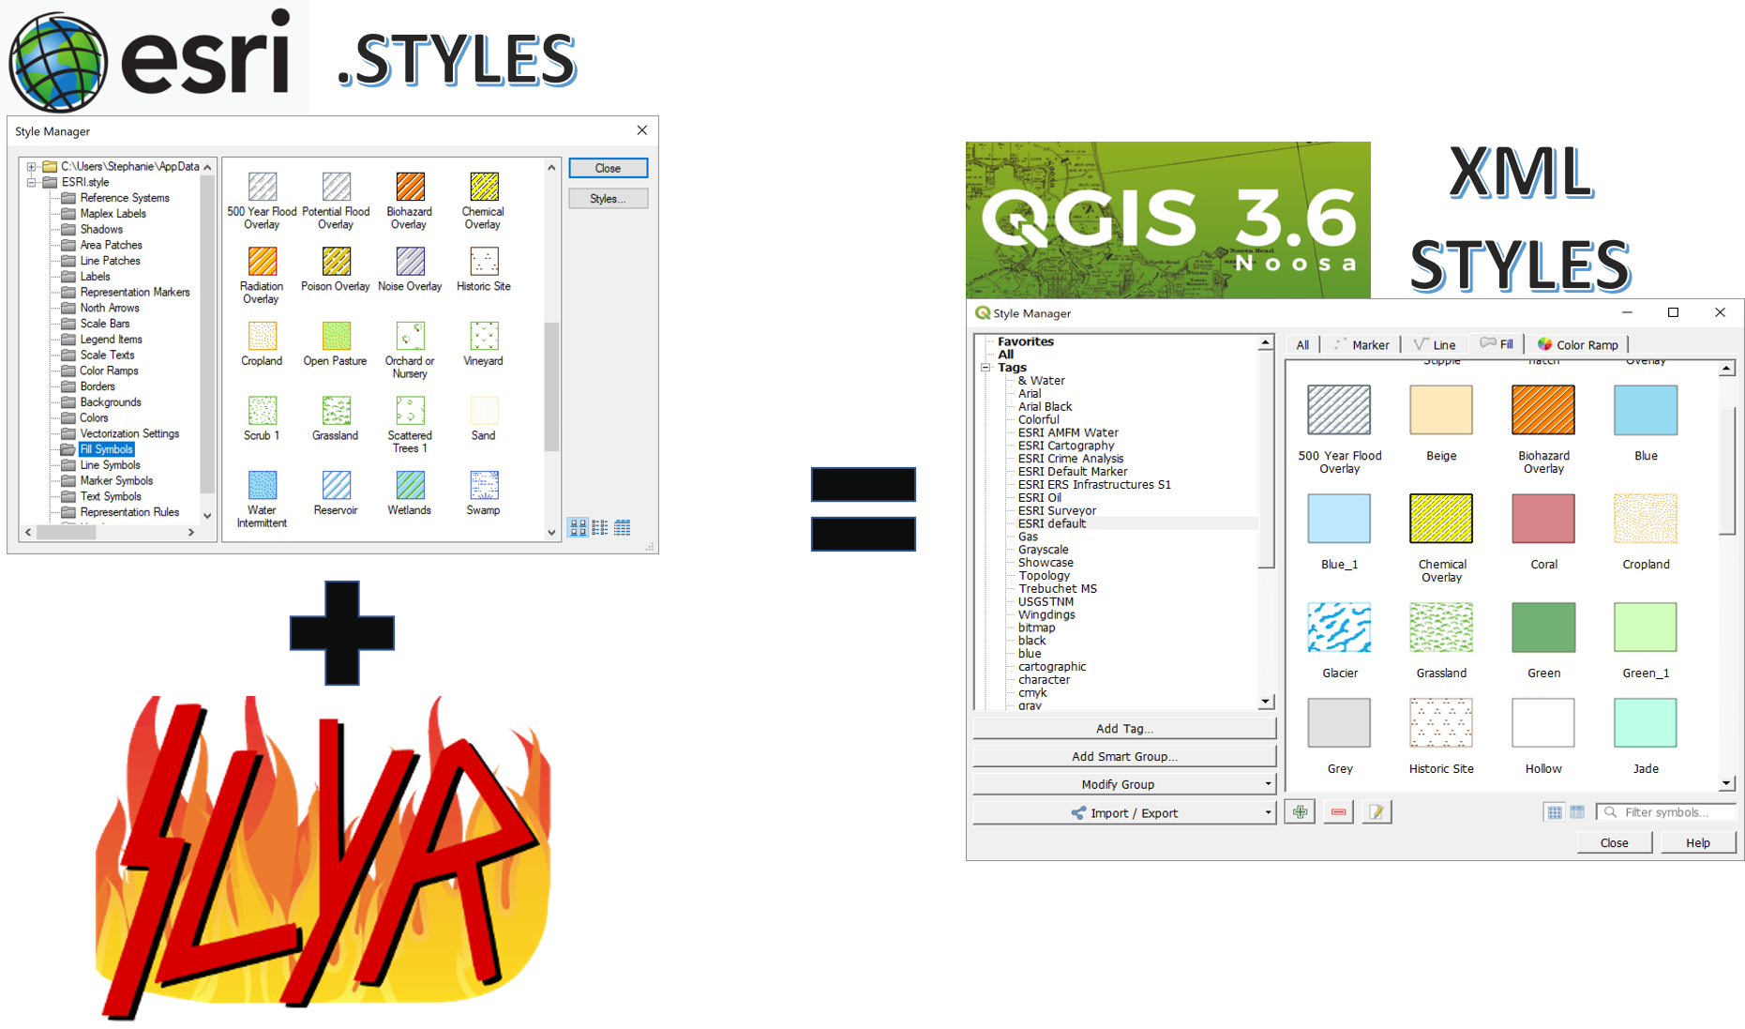1745x1029 pixels.
Task: Select the ESRI Cartography tag
Action: click(1066, 446)
